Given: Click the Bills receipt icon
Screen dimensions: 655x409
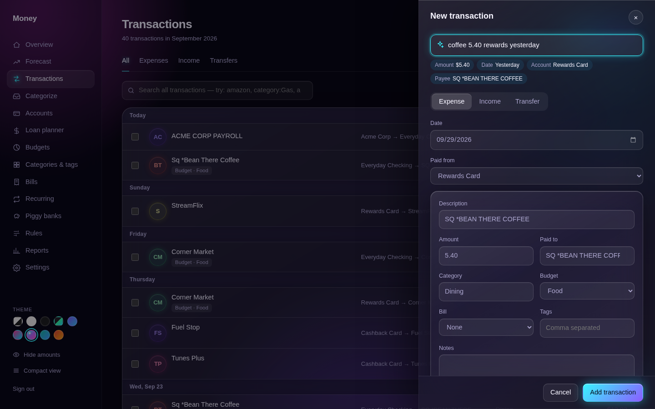Looking at the screenshot, I should [17, 182].
